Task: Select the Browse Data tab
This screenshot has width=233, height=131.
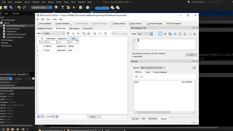Action: (x=61, y=28)
